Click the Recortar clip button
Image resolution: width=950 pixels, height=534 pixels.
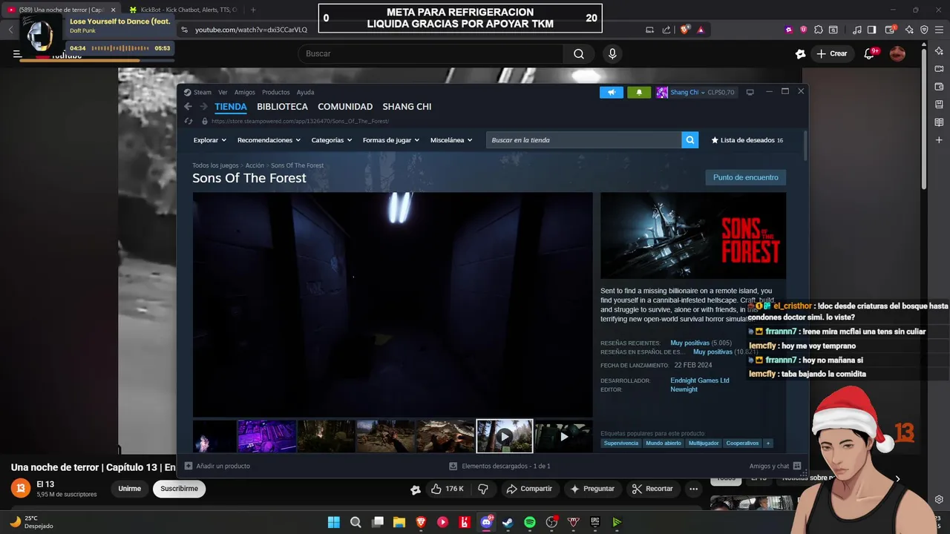652,489
